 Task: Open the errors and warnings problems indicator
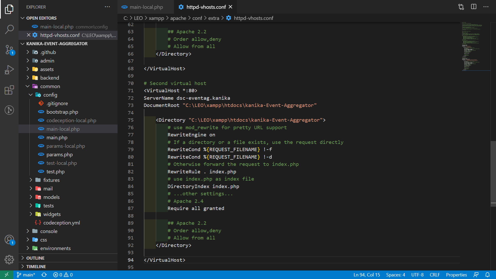(x=63, y=275)
